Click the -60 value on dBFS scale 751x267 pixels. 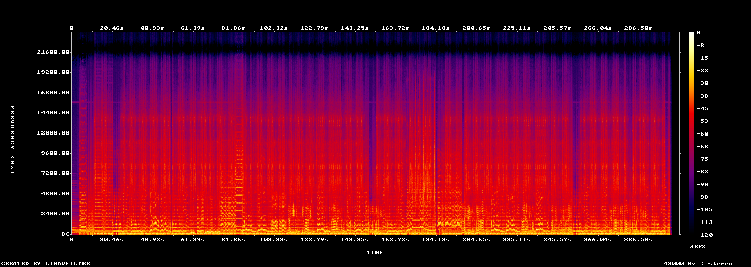(x=702, y=133)
